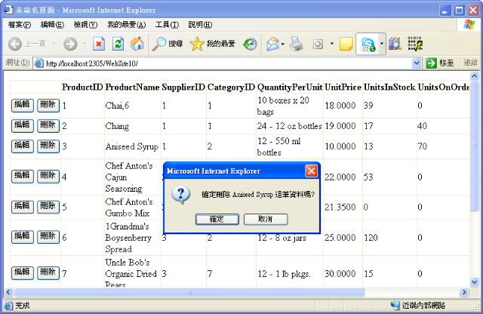Click 刪除 button for Aniseed Syrup row

tap(48, 146)
